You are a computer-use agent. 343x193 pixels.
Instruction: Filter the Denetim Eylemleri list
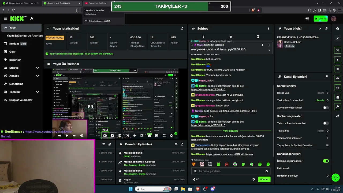pyautogui.click(x=176, y=144)
